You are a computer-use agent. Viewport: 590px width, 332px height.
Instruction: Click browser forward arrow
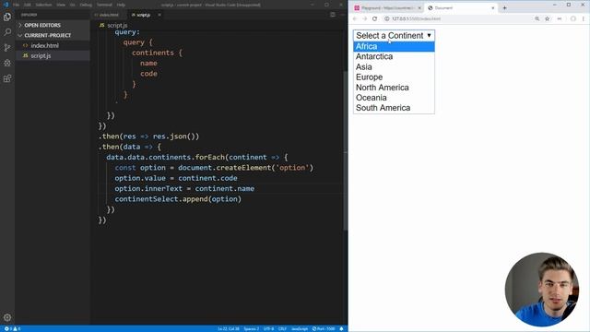point(364,18)
